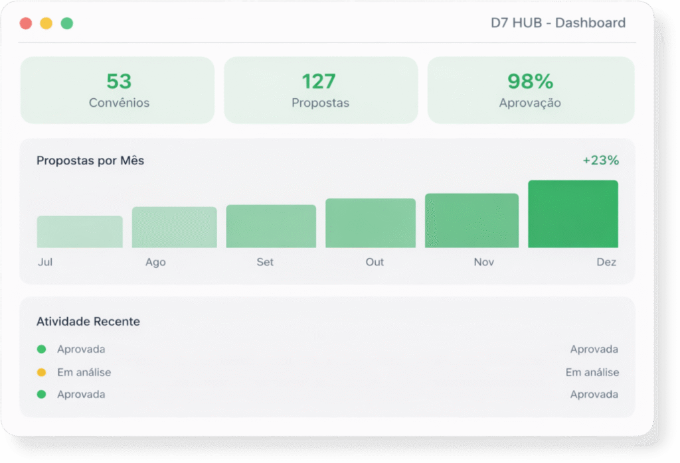Image resolution: width=680 pixels, height=463 pixels.
Task: Click the green maximize window dot
Action: (66, 23)
